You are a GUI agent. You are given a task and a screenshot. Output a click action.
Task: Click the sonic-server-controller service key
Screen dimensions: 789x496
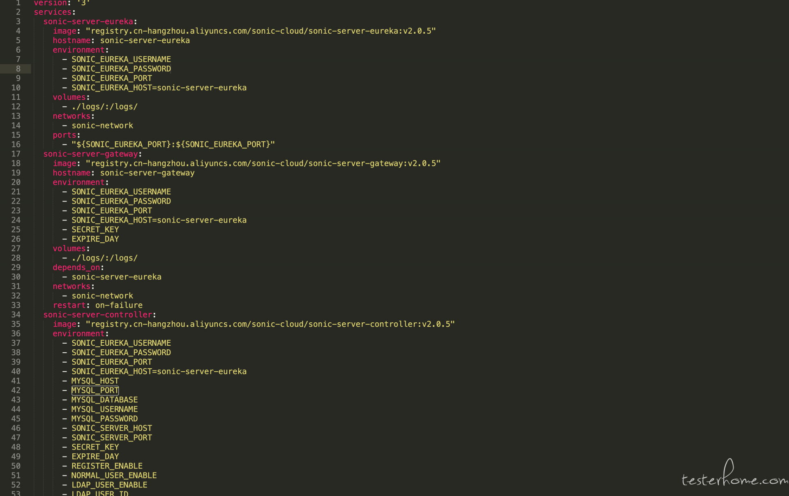click(97, 315)
